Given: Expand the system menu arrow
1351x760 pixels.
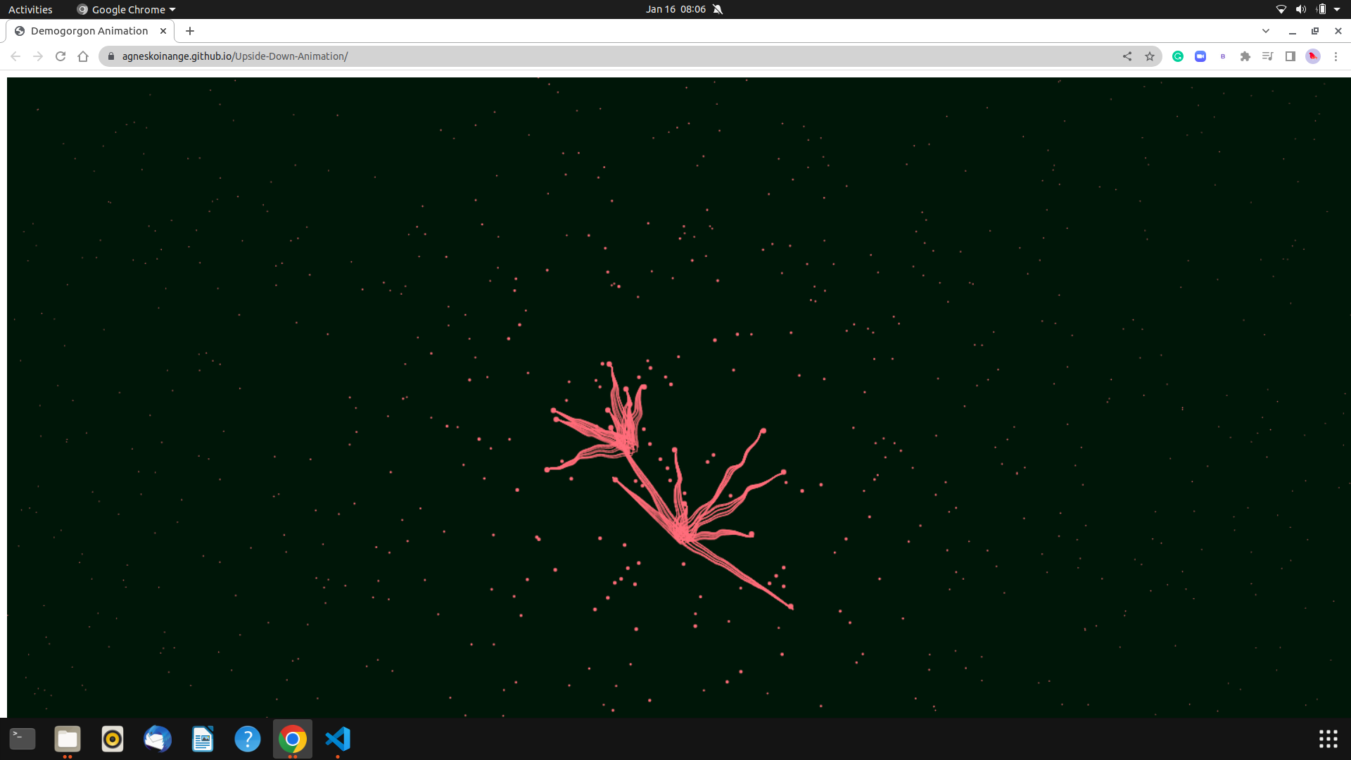Looking at the screenshot, I should pos(1337,9).
